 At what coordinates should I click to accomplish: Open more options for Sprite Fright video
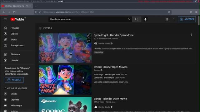coord(192,35)
